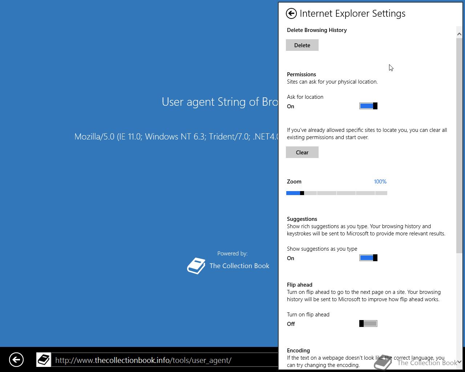
Task: Enable the Turn on flip ahead switch
Action: coord(368,323)
